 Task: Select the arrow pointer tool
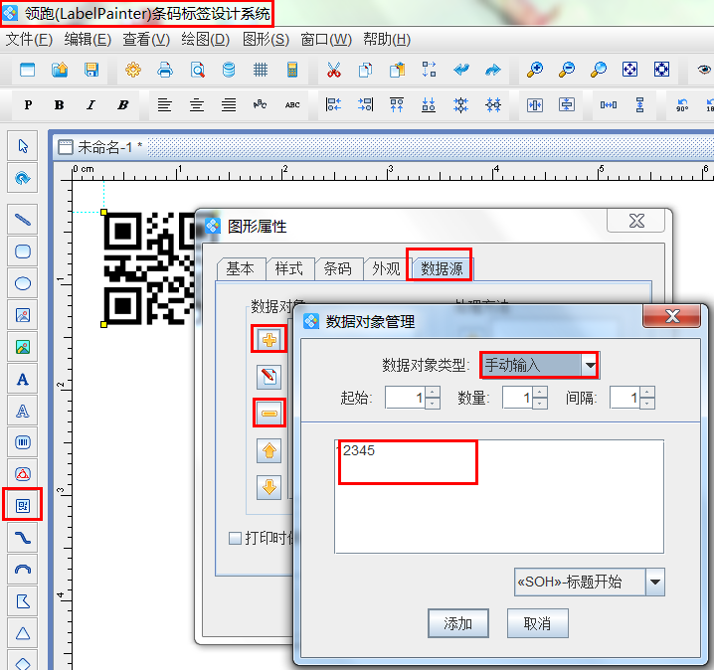point(23,146)
